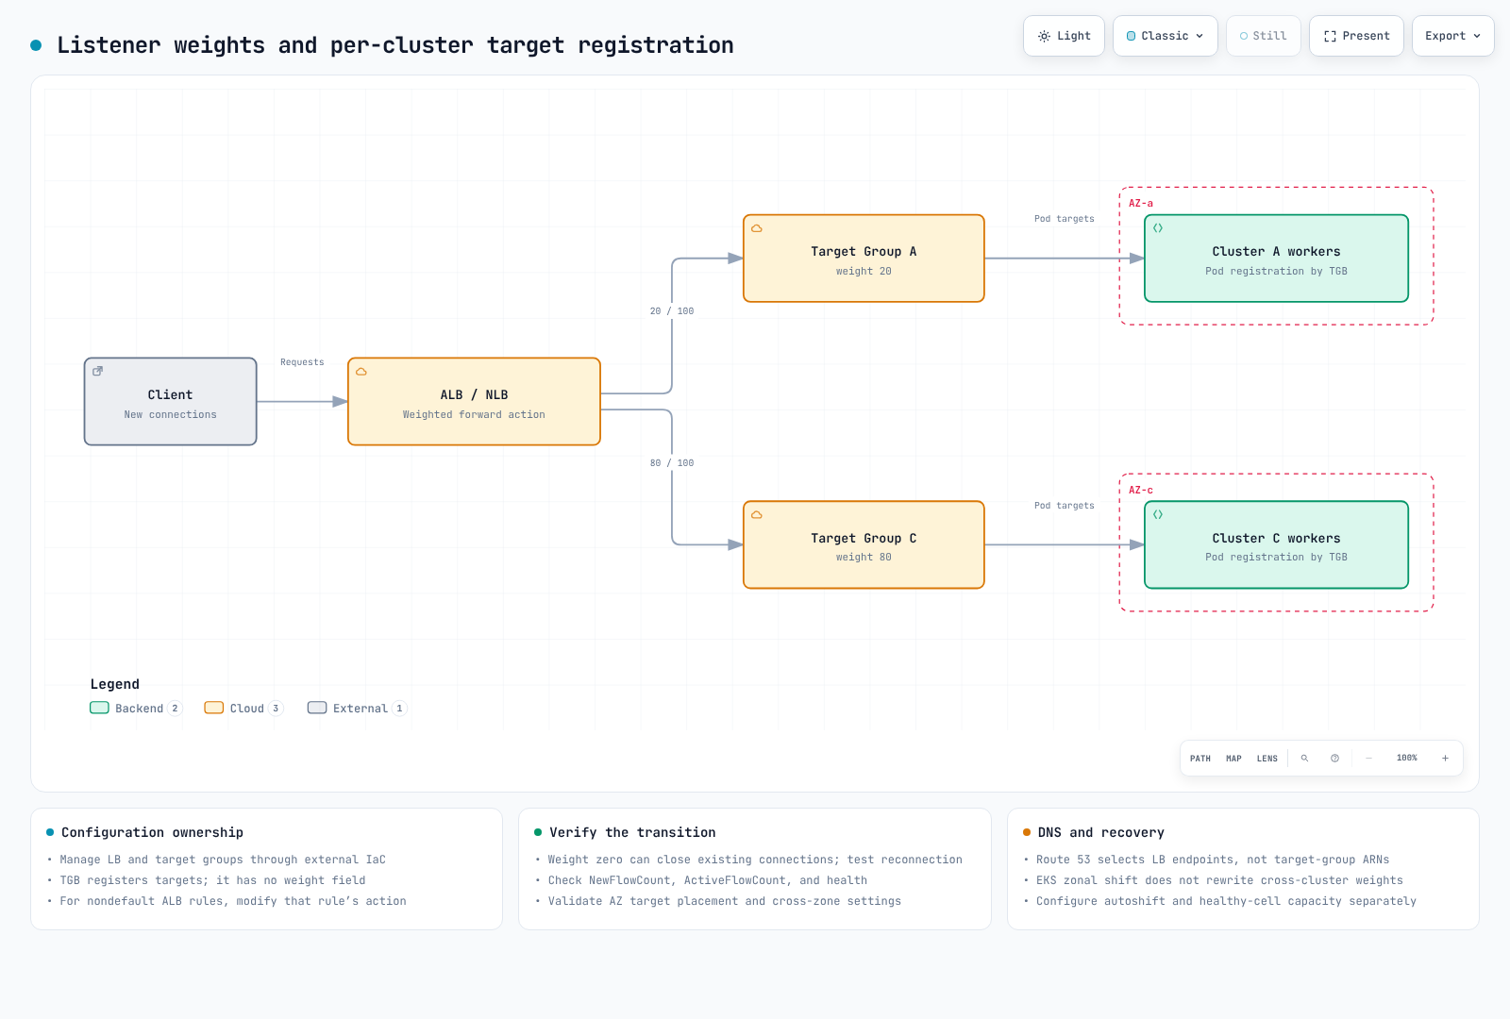The image size is (1510, 1019).
Task: Select the PATH mode tab
Action: point(1200,759)
